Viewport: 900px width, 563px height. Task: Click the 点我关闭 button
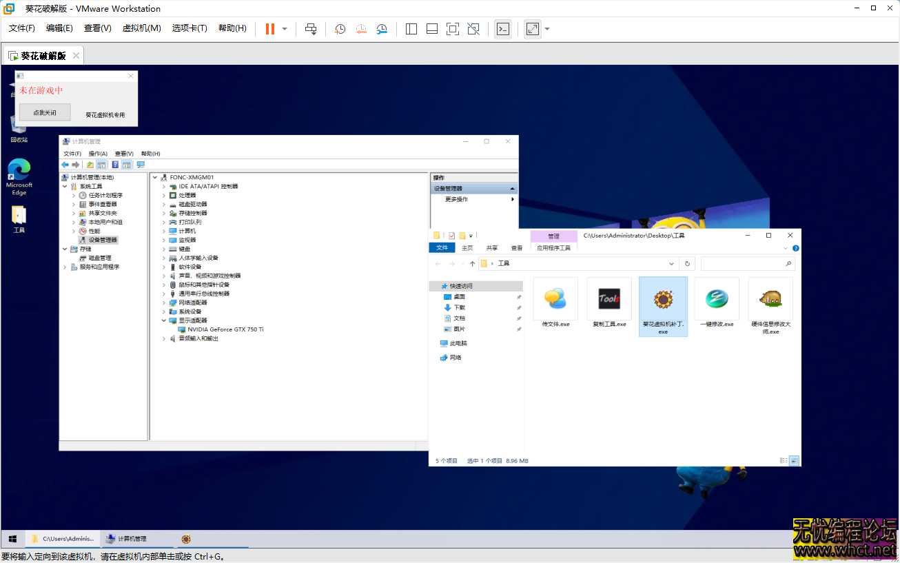pyautogui.click(x=45, y=112)
